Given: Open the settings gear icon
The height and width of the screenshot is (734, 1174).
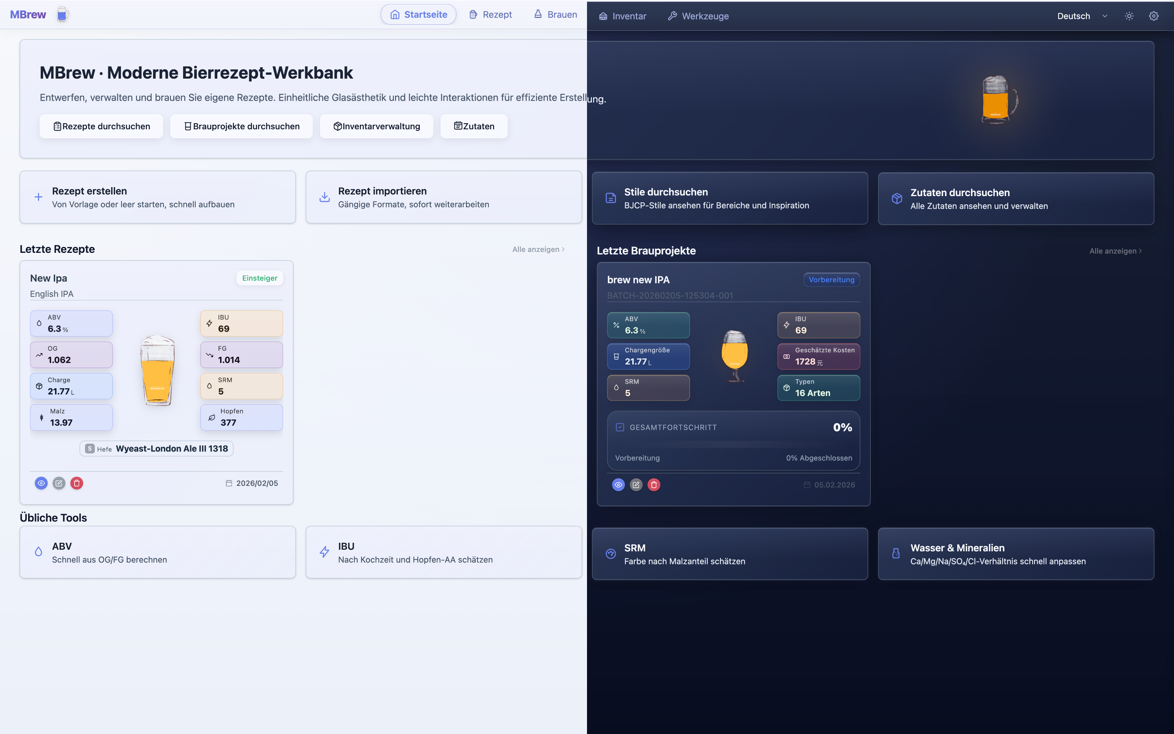Looking at the screenshot, I should click(x=1154, y=16).
